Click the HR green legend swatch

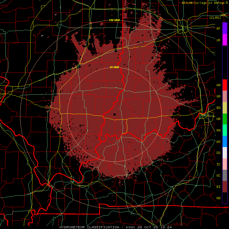[225, 119]
